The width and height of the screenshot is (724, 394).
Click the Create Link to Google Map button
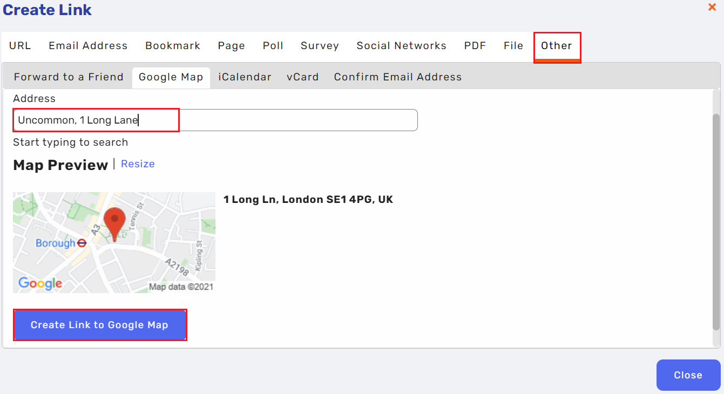[x=100, y=325]
